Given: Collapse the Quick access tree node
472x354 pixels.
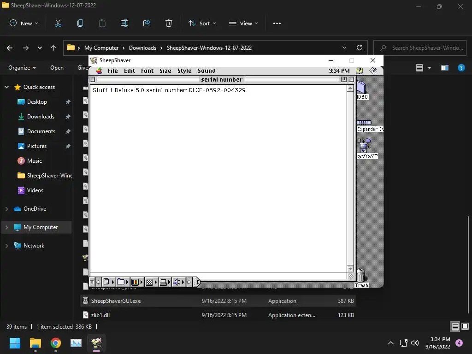Looking at the screenshot, I should click(6, 87).
